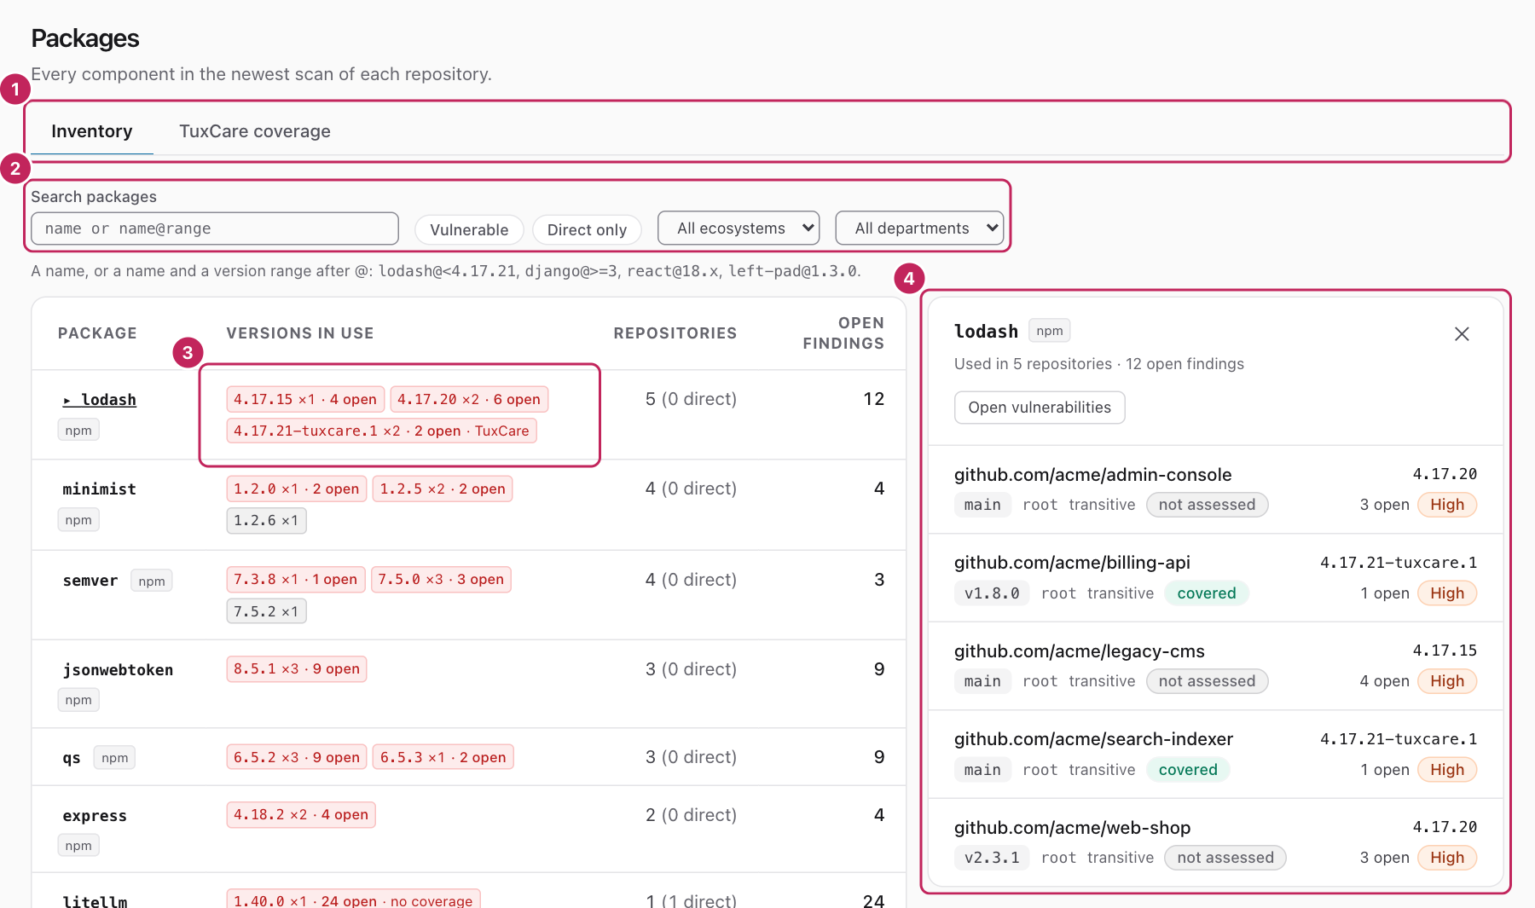
Task: Switch to the Inventory tab
Action: coord(92,131)
